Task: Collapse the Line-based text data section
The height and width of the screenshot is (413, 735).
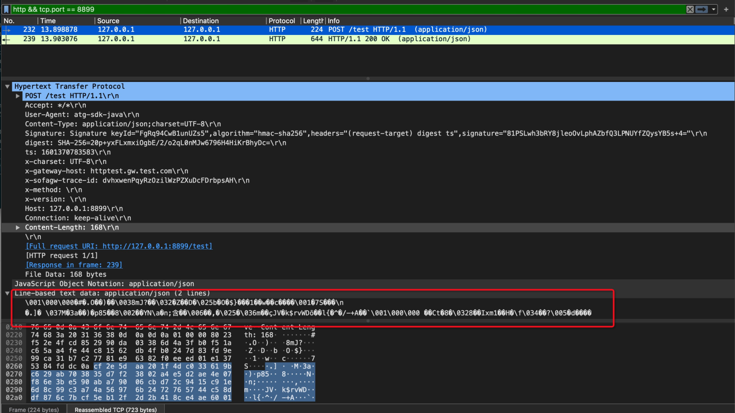Action: (7, 293)
